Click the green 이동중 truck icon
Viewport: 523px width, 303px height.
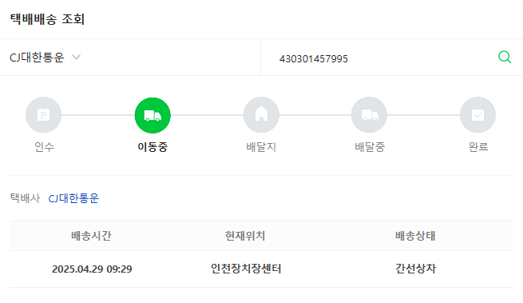(x=153, y=115)
